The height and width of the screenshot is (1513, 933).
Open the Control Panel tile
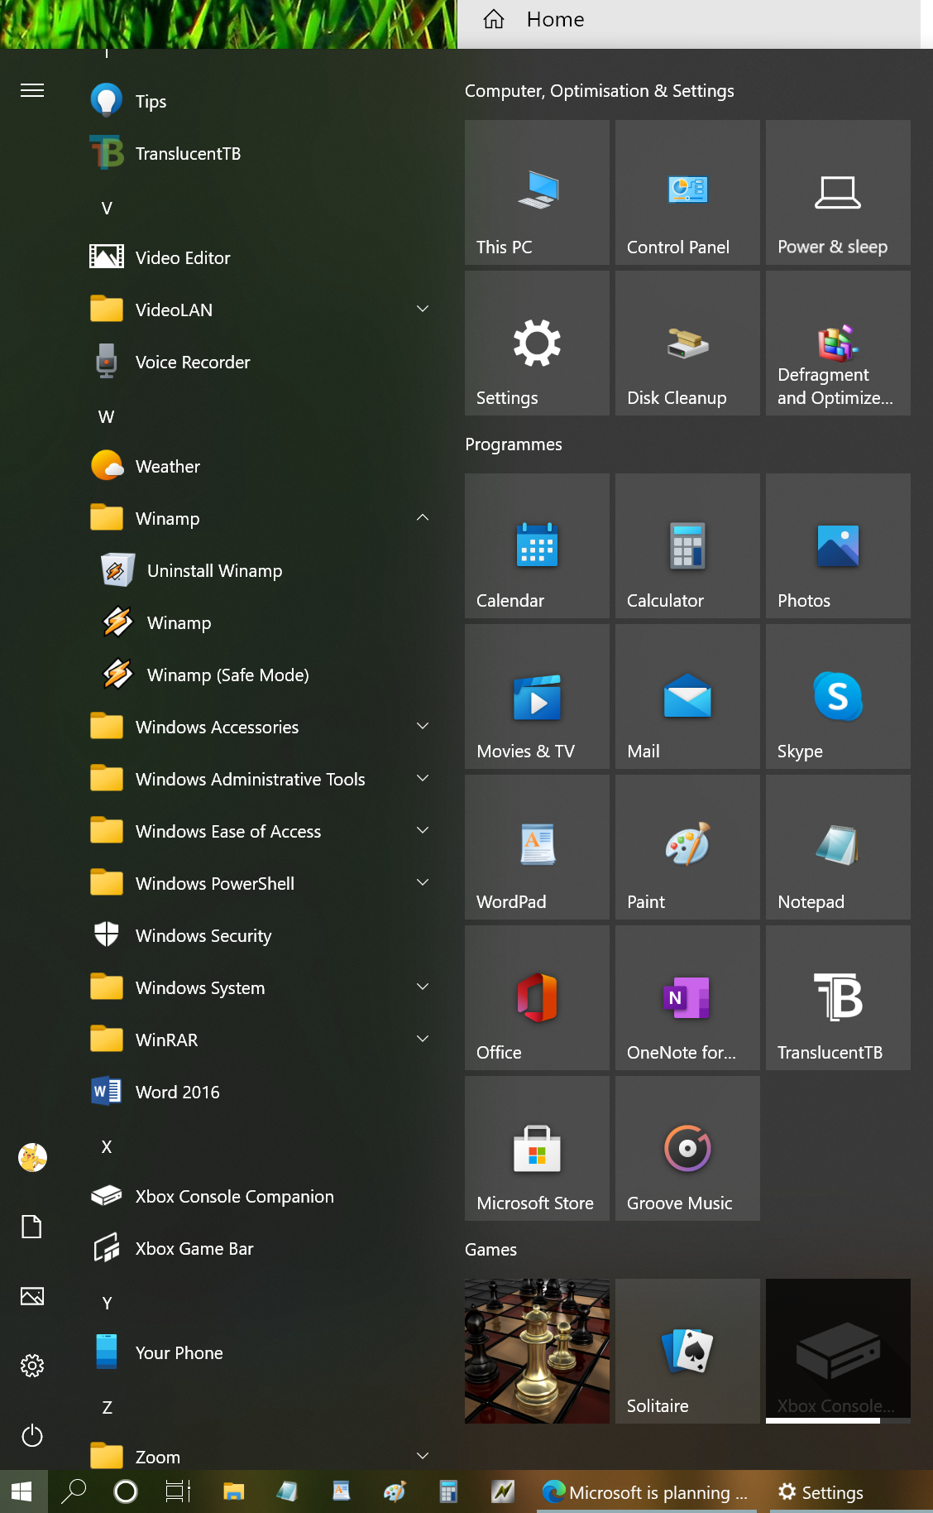687,192
